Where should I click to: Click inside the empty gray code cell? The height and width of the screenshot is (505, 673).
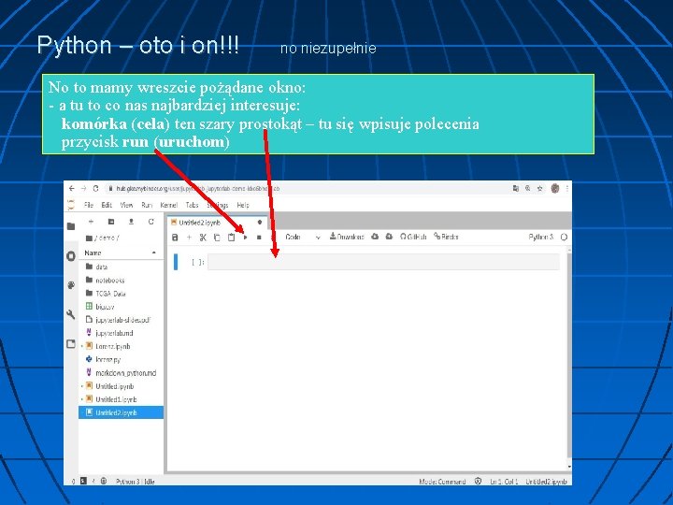(x=384, y=262)
